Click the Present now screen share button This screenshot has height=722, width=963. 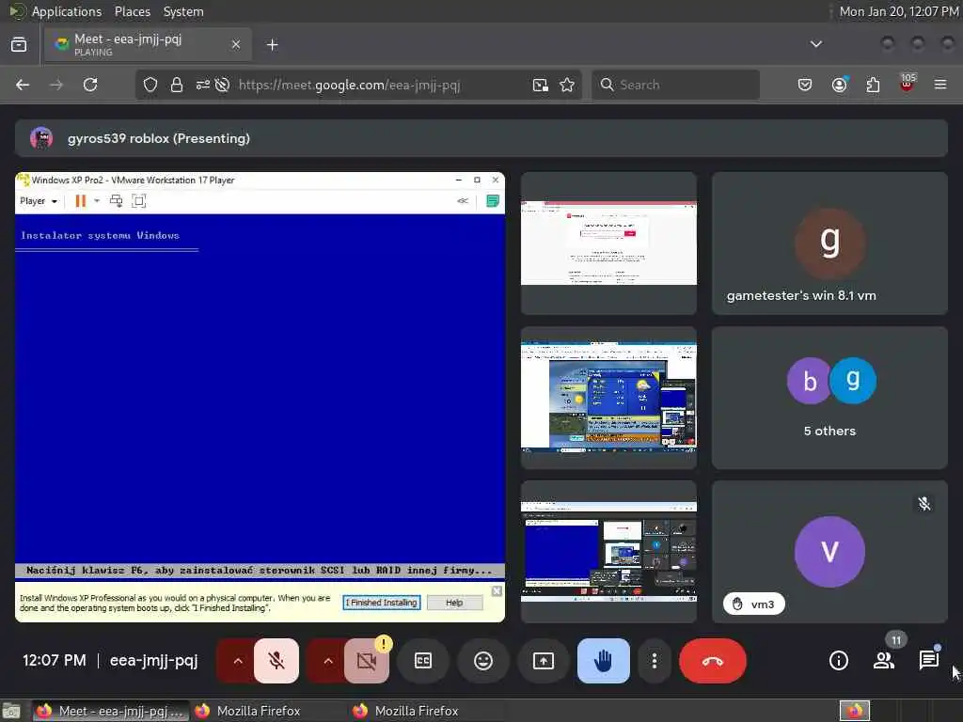click(x=543, y=661)
